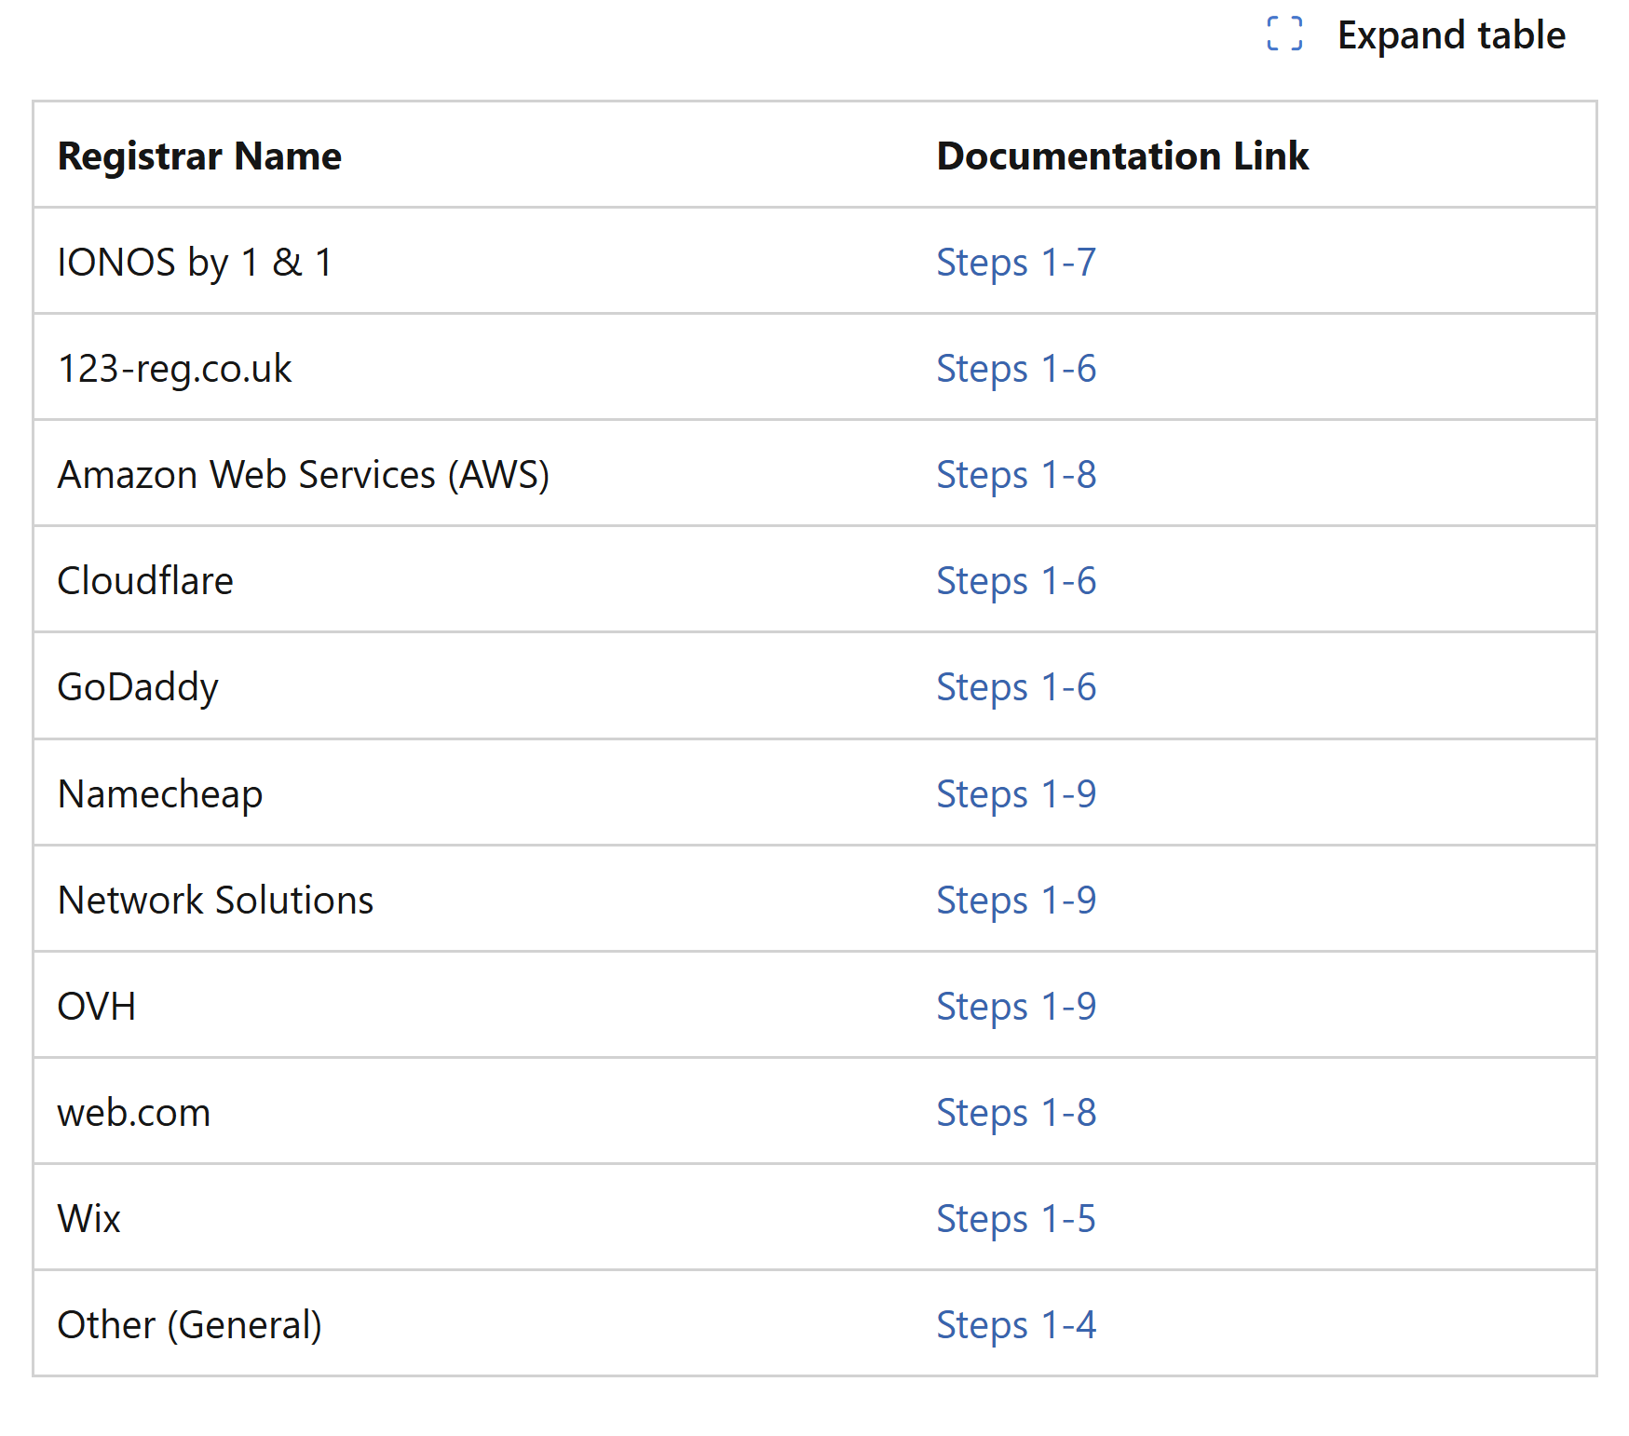Open Steps 1-7 link for IONOS
The width and height of the screenshot is (1629, 1436).
[1015, 262]
